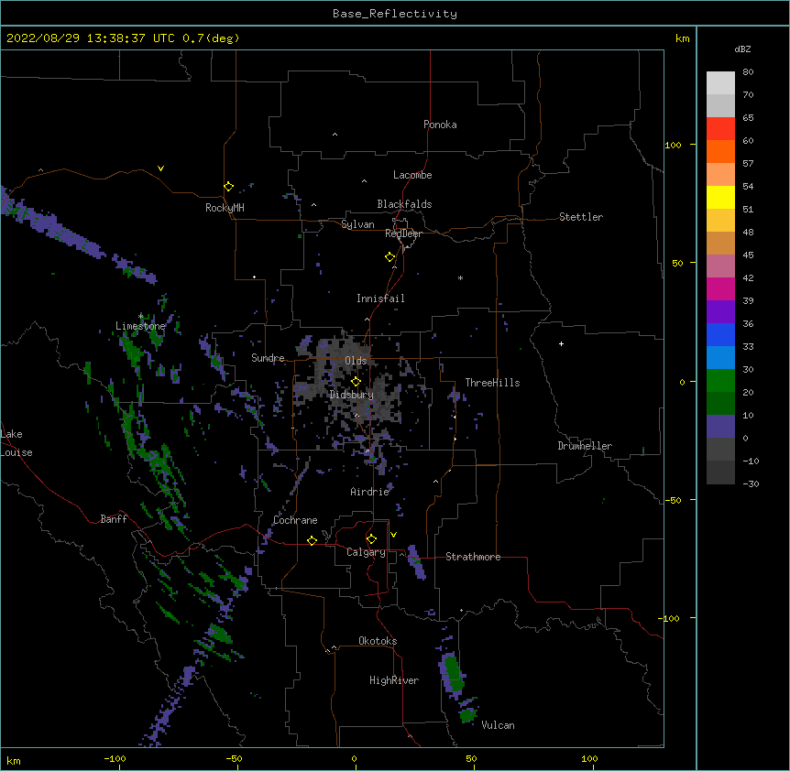The height and width of the screenshot is (771, 790).
Task: Click the gray echo cluster east of Didsbury
Action: pyautogui.click(x=386, y=400)
